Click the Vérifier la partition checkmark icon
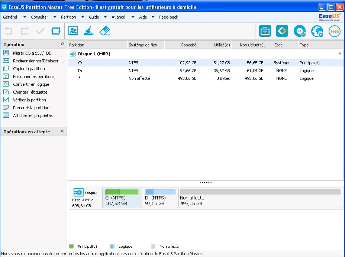 [6, 100]
